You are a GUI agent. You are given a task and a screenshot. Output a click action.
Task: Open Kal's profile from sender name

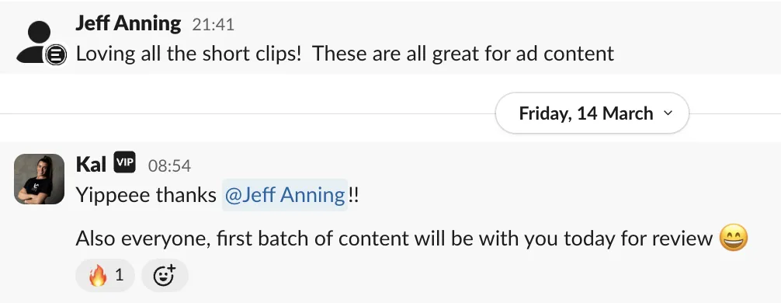(91, 163)
